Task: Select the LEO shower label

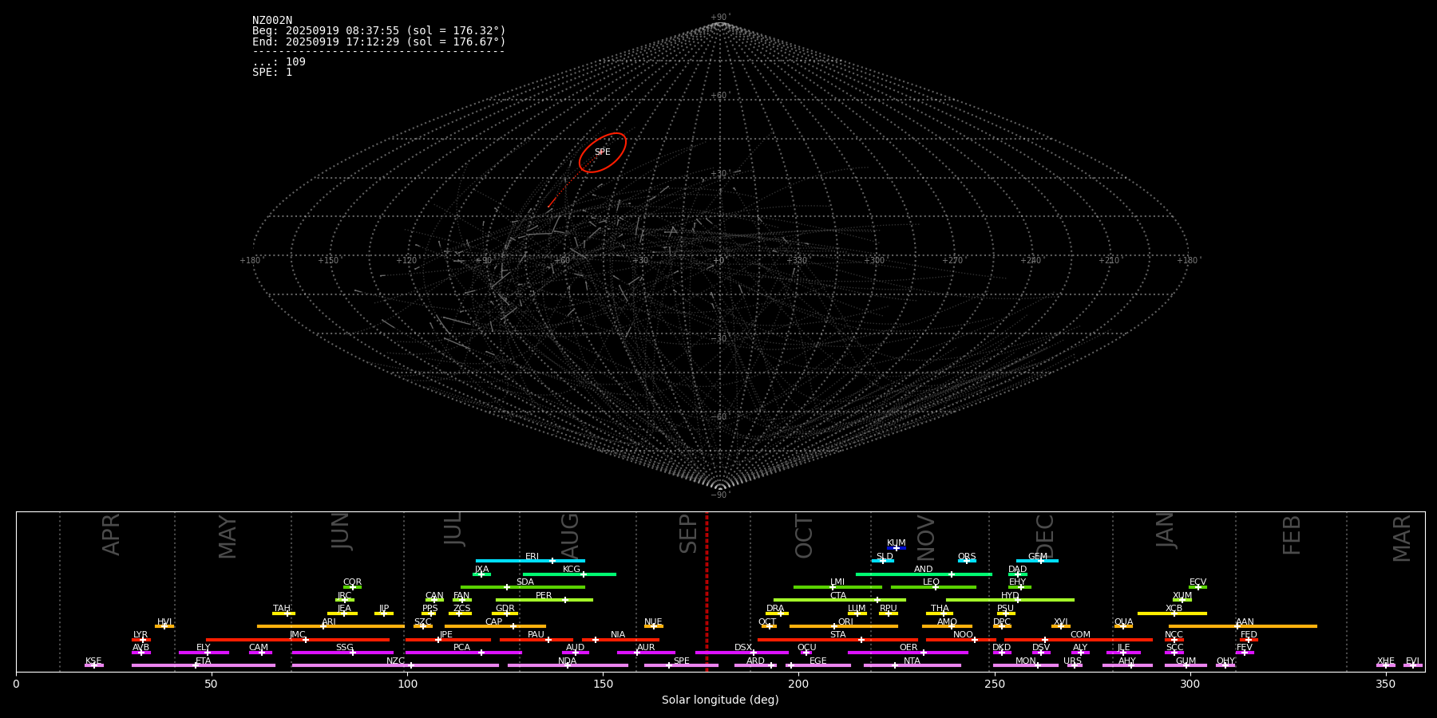Action: (932, 582)
